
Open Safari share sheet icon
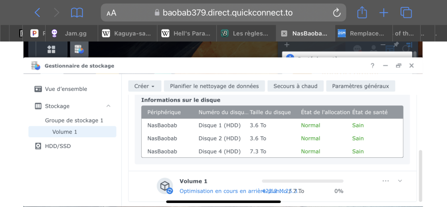[x=363, y=13]
